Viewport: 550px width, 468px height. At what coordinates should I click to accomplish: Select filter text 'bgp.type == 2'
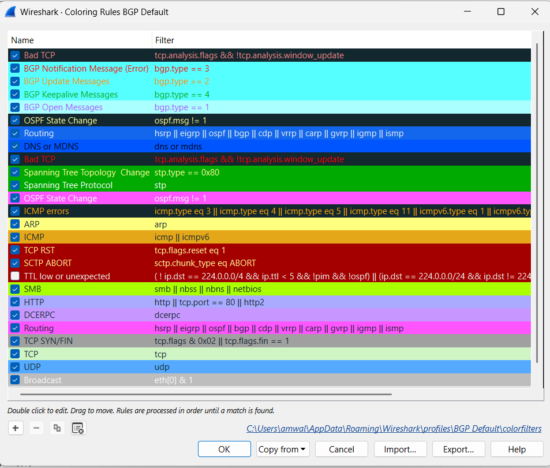click(x=182, y=81)
